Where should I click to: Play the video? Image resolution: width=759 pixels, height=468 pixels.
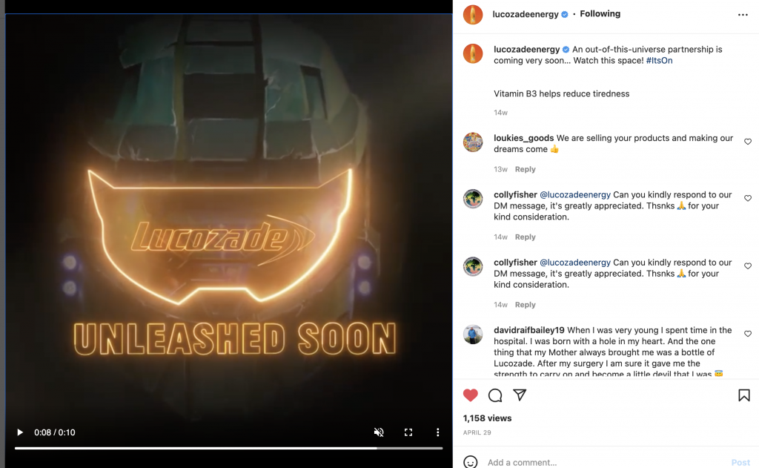pyautogui.click(x=20, y=432)
